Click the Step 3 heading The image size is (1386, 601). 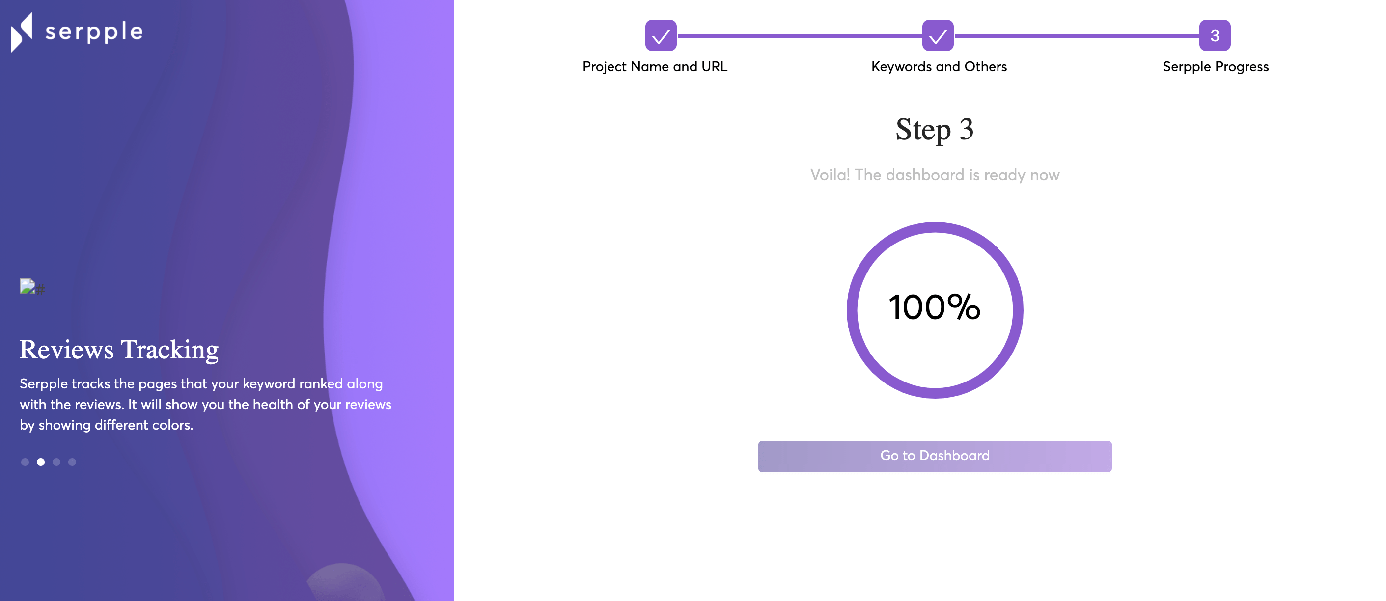point(935,130)
